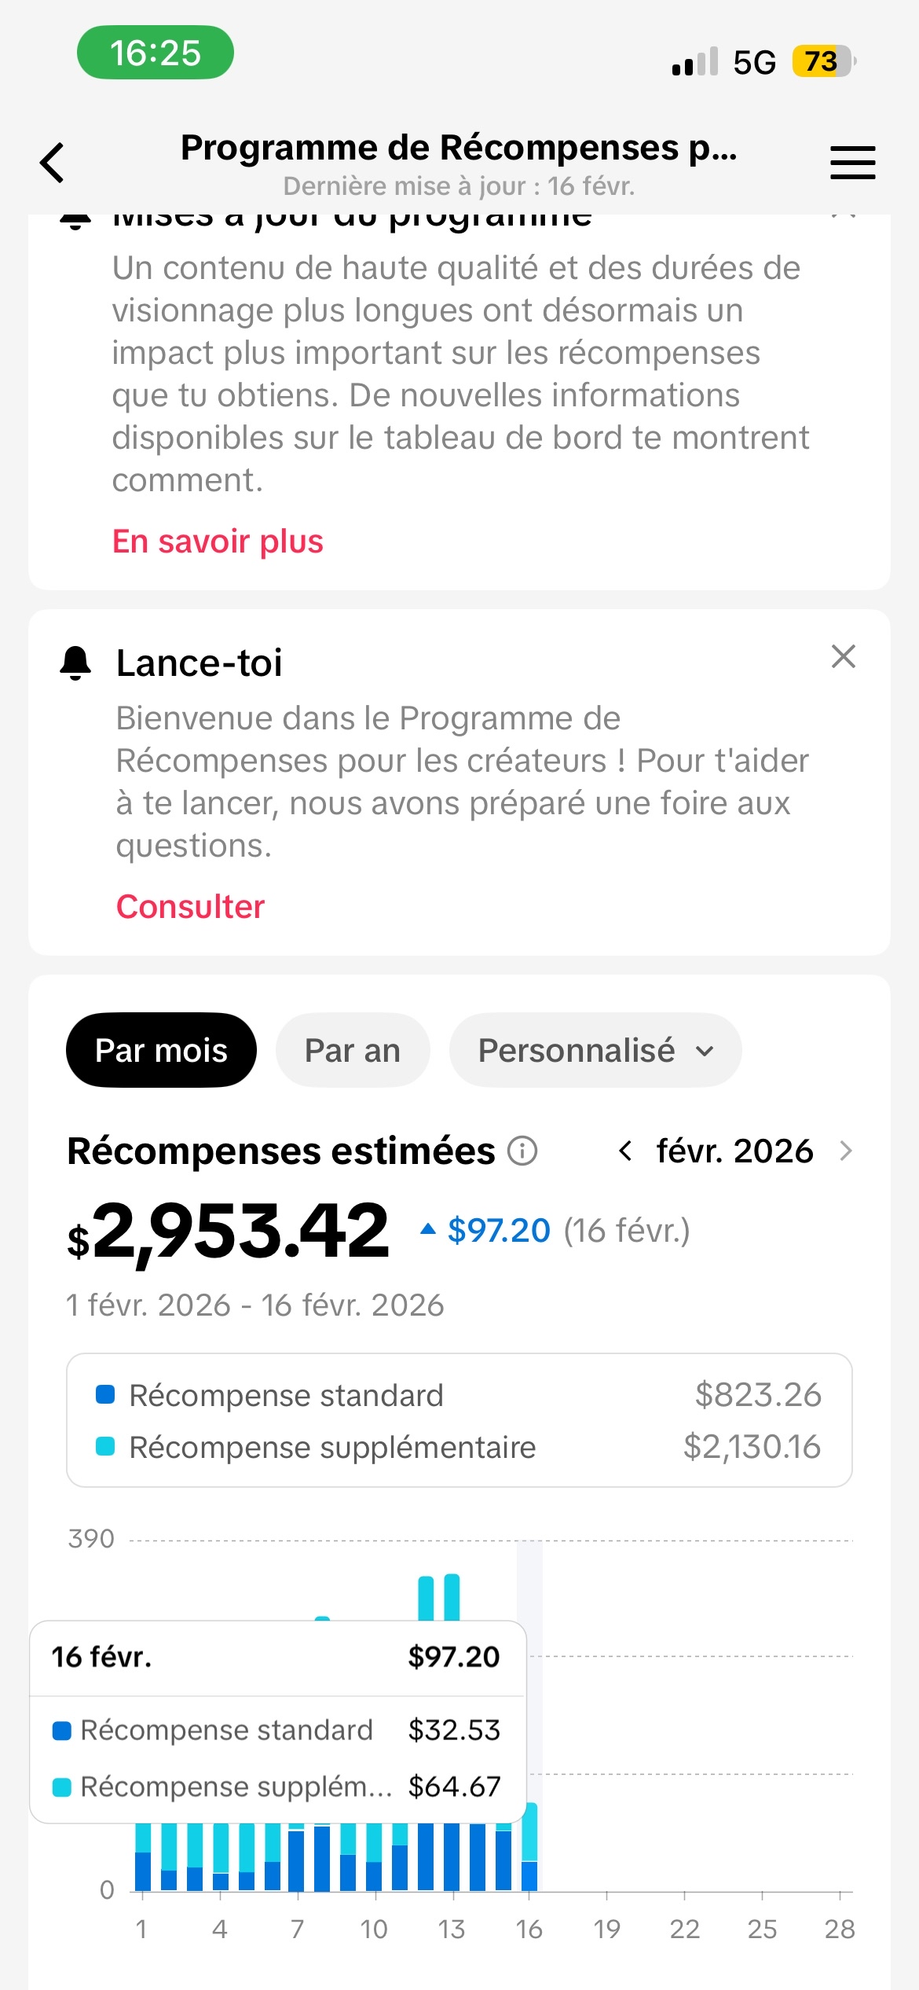The height and width of the screenshot is (1990, 919).
Task: Tap the battery level indicator
Action: [822, 61]
